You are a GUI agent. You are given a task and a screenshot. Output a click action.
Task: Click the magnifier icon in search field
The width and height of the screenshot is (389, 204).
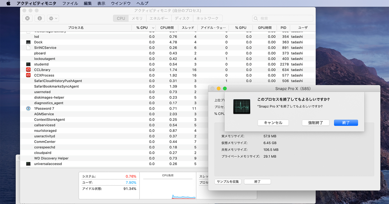[x=256, y=18]
